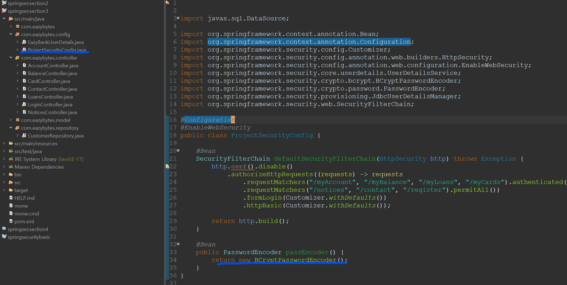This screenshot has height=285, width=567.
Task: Open LoginController.java from the tree
Action: pos(50,104)
